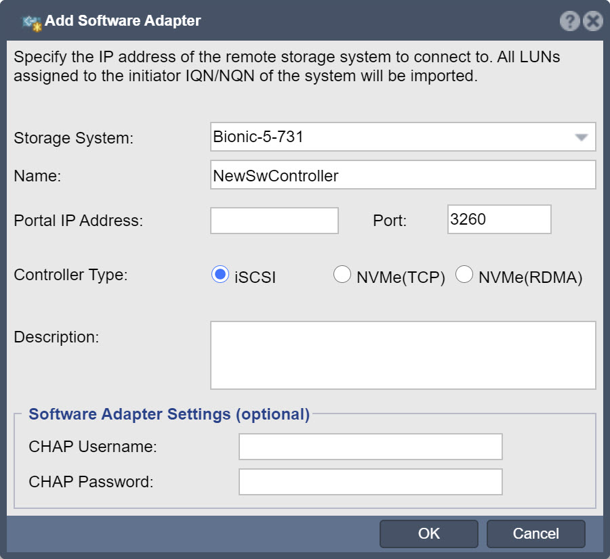Viewport: 610px width, 559px height.
Task: Expand the Storage System dropdown arrow
Action: 582,137
